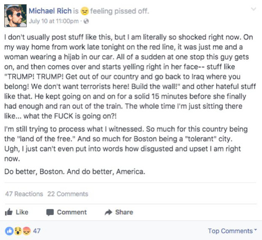Open the 22 Comments link

[68, 194]
